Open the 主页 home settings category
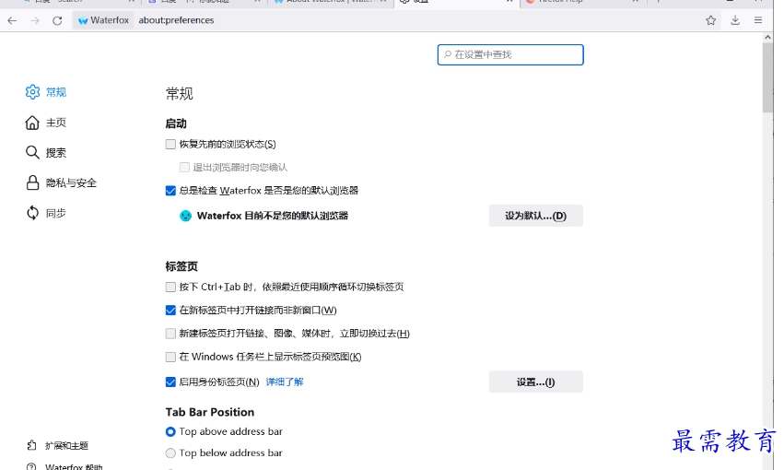784x470 pixels. click(x=46, y=123)
